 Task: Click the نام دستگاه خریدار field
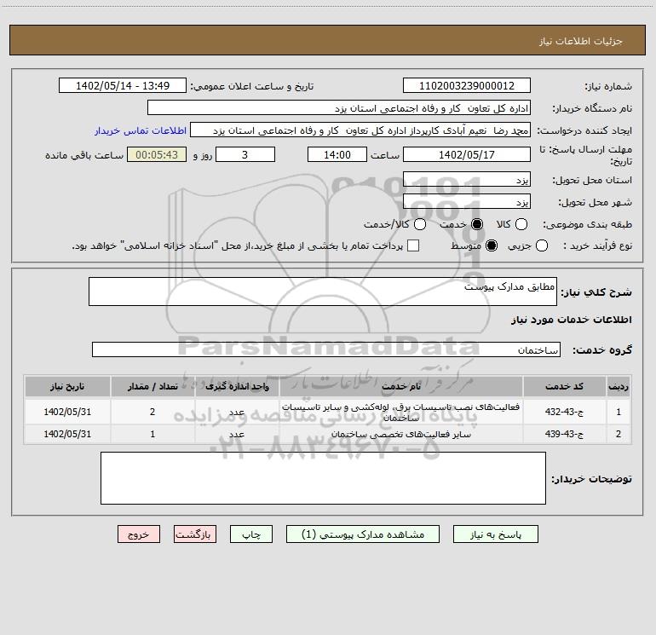(339, 107)
